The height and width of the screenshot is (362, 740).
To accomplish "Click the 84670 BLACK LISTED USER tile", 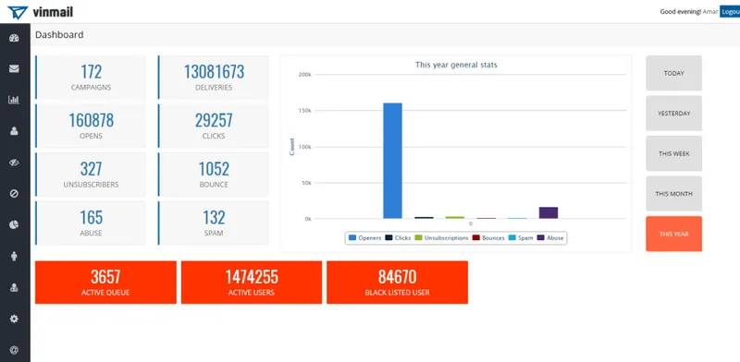I will point(398,283).
